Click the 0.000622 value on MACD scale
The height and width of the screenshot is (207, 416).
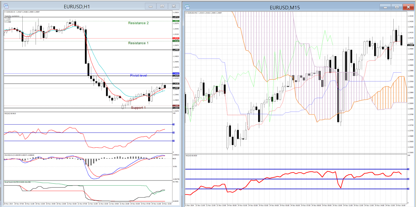click(x=176, y=155)
